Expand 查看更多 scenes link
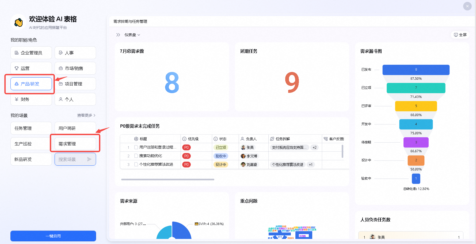Viewport: 476px width, 244px height. 86,115
